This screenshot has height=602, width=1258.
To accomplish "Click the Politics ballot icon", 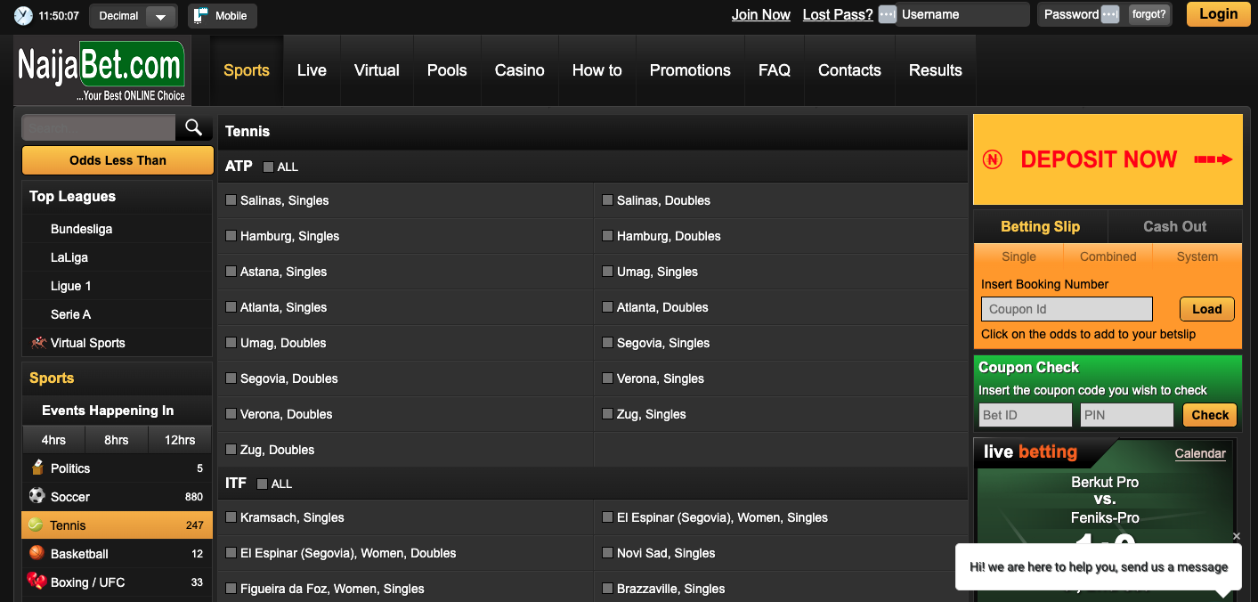I will pos(37,468).
